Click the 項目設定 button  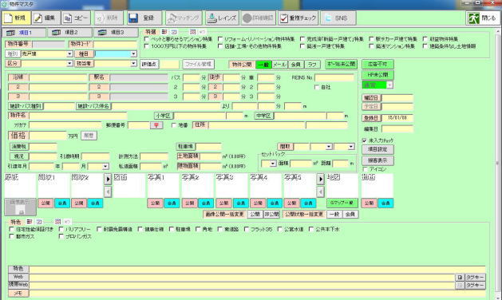pyautogui.click(x=377, y=149)
